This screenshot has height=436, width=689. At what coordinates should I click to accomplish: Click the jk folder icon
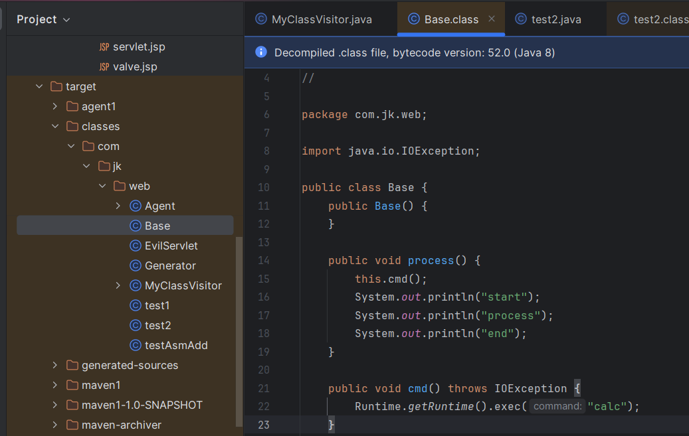tap(104, 166)
